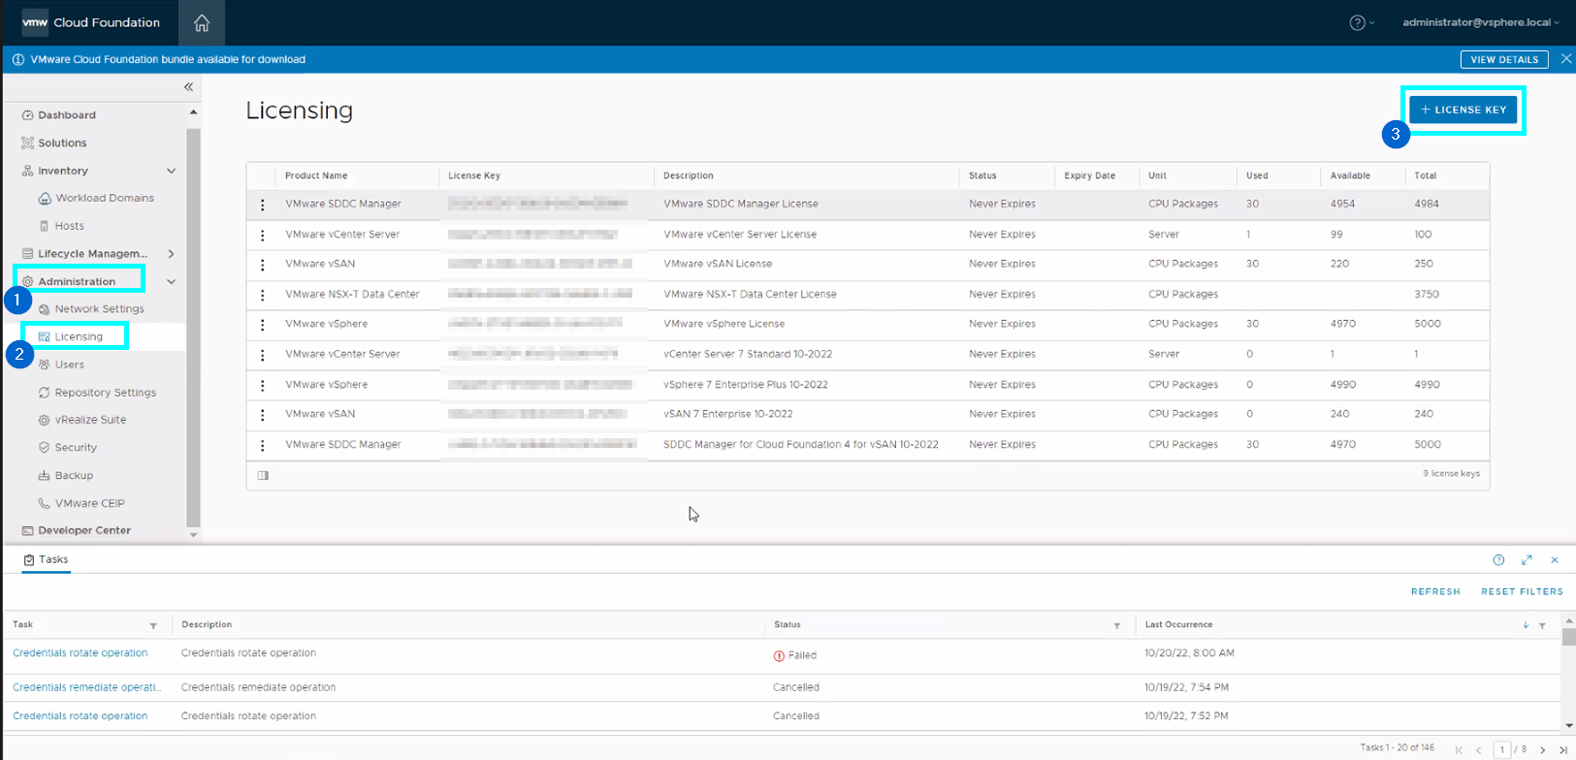Viewport: 1576px width, 760px height.
Task: Open vRealize Suite
Action: (x=90, y=420)
